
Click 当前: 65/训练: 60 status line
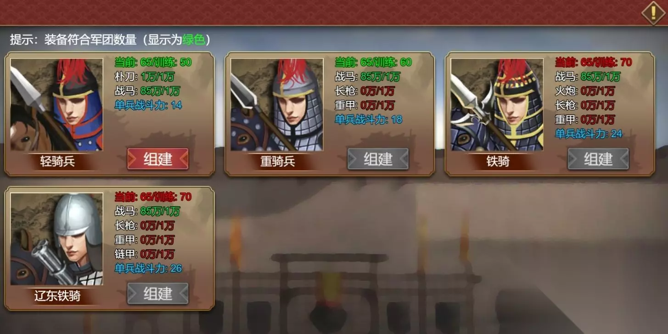pos(373,62)
